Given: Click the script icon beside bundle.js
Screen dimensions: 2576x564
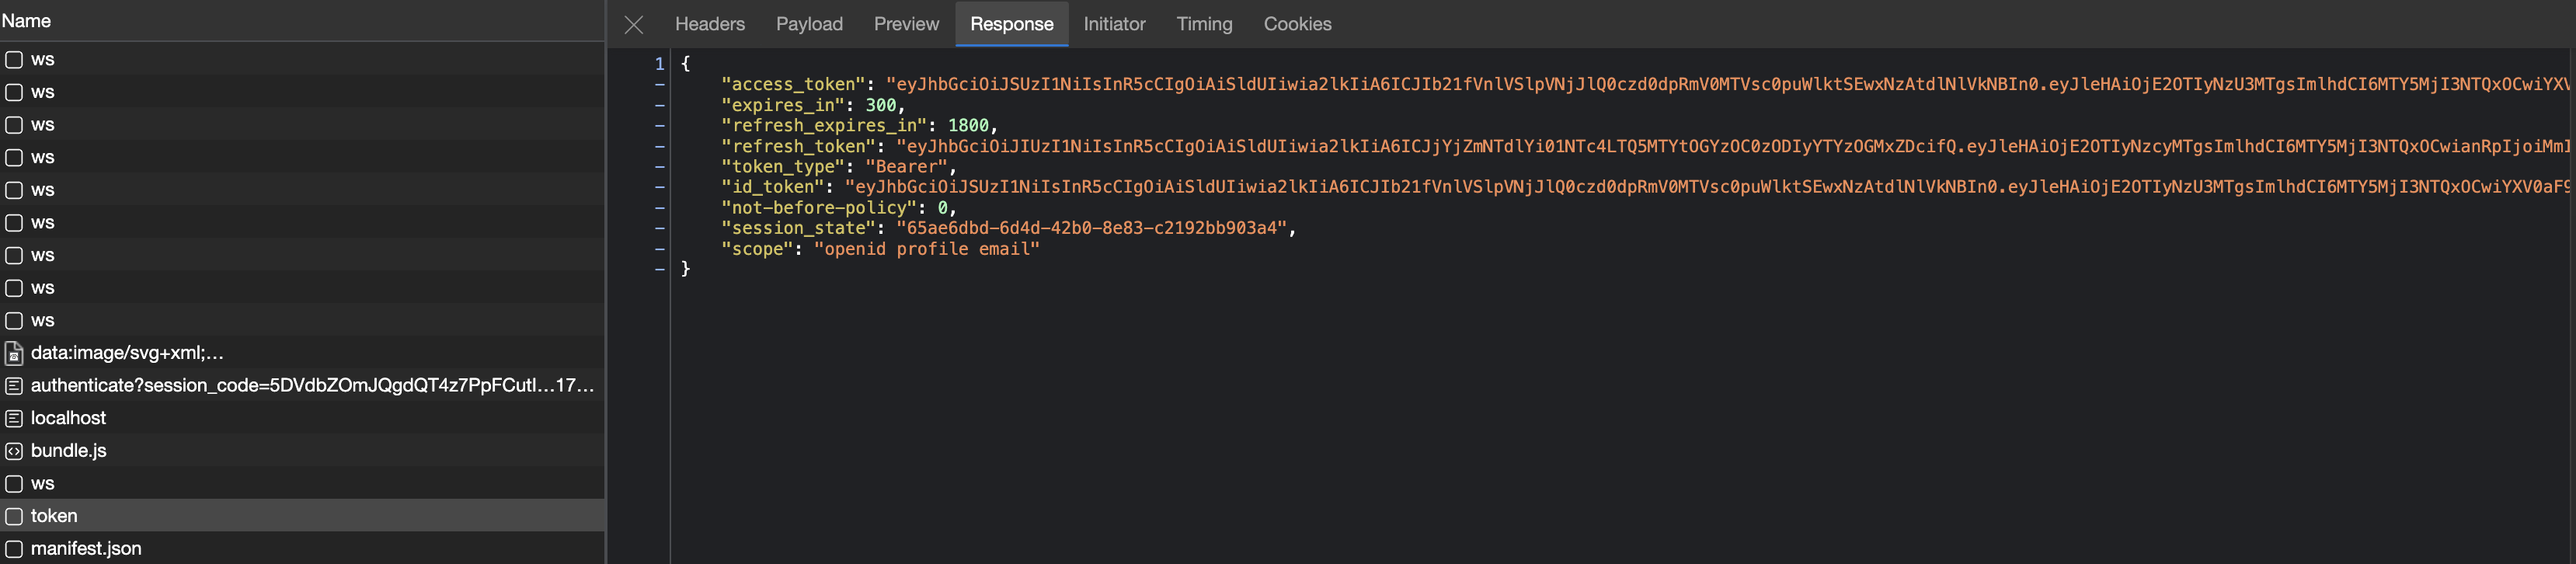Looking at the screenshot, I should coord(14,451).
